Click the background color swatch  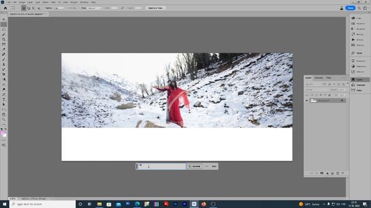(5, 135)
